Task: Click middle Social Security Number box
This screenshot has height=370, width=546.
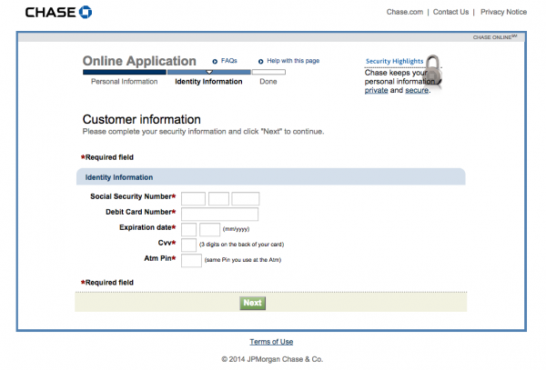Action: coord(218,199)
